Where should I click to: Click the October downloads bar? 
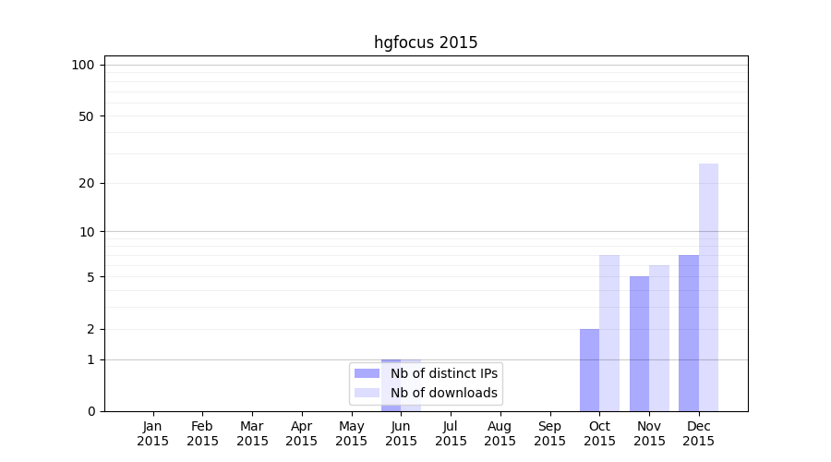pos(609,333)
